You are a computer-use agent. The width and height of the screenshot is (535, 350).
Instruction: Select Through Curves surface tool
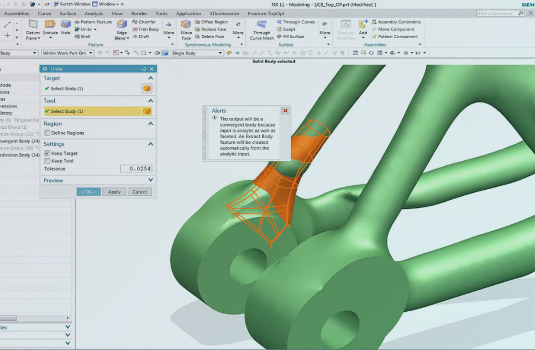[x=296, y=22]
